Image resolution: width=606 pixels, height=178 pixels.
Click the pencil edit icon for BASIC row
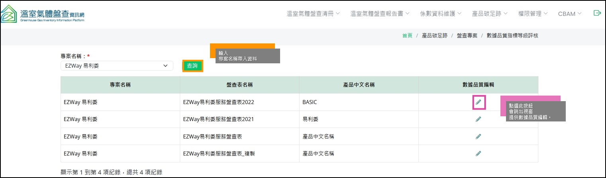(x=478, y=102)
